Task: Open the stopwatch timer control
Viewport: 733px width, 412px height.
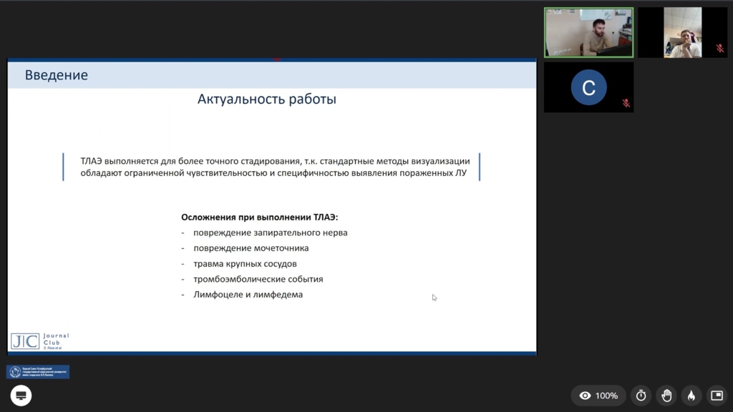Action: pyautogui.click(x=641, y=396)
